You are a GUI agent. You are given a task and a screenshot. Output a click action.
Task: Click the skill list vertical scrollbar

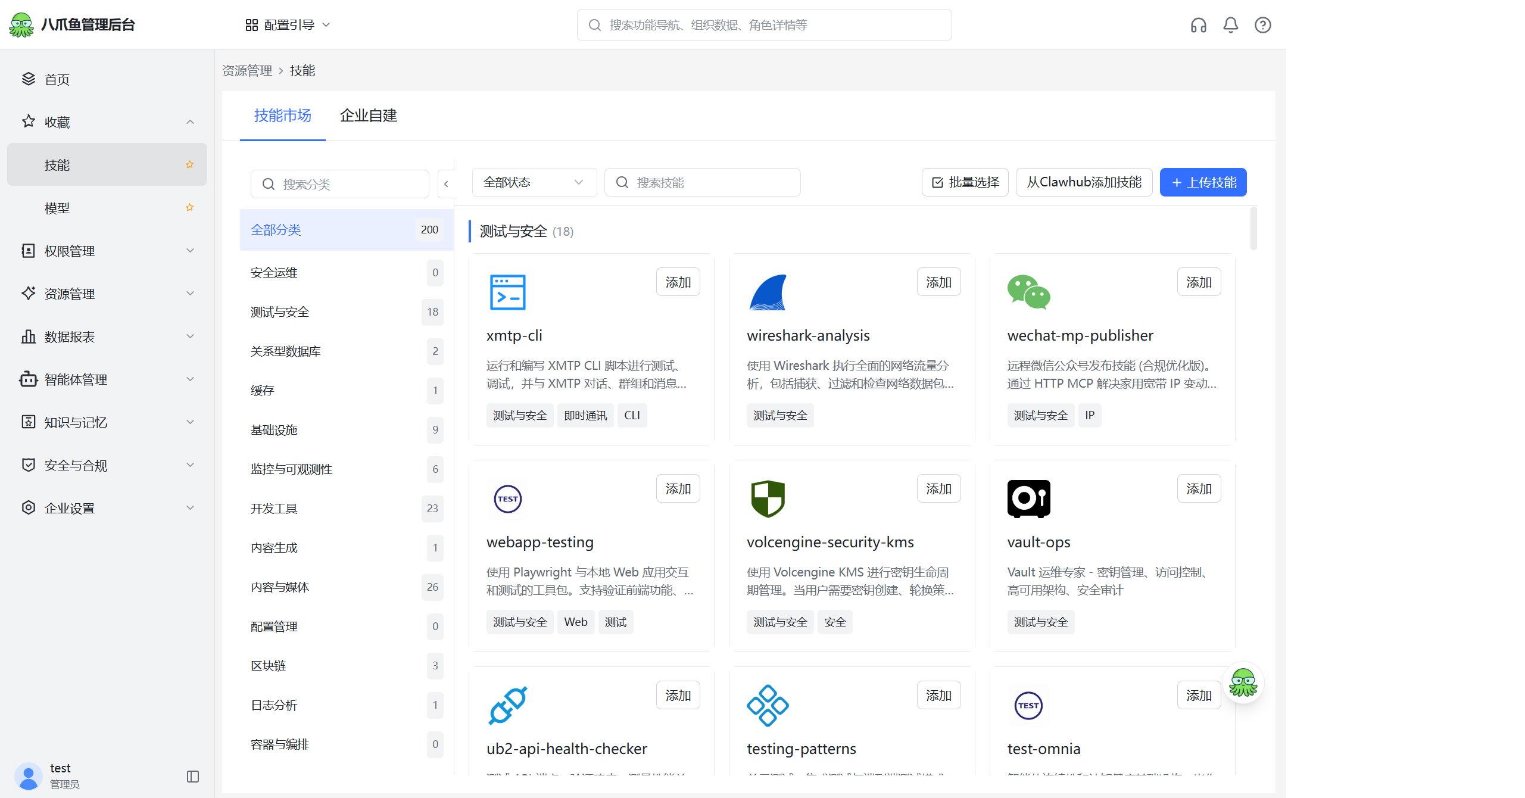coord(1253,229)
